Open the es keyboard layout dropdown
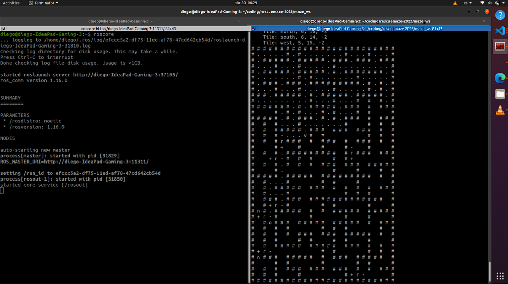The image size is (508, 284). pyautogui.click(x=468, y=3)
